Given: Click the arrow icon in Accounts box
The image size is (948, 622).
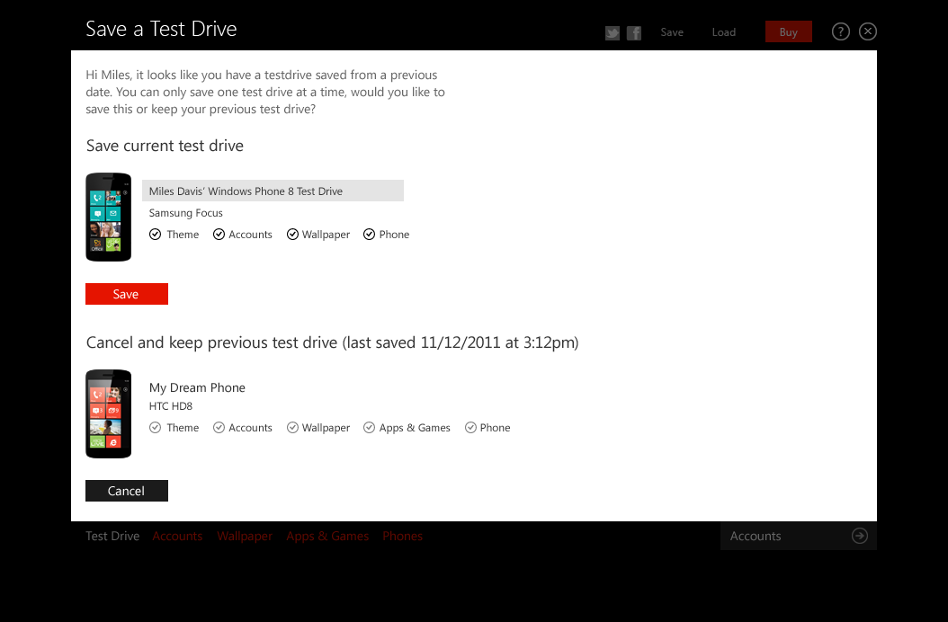Looking at the screenshot, I should (x=859, y=536).
